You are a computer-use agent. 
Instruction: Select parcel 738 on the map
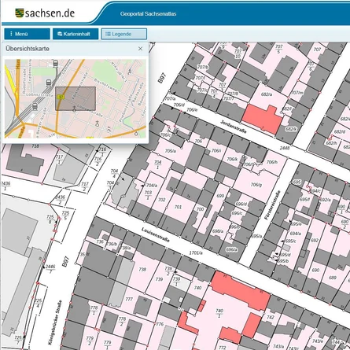[x=142, y=269]
